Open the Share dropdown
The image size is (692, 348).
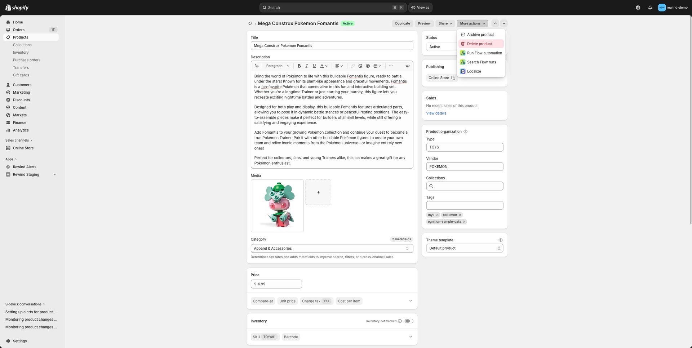[x=445, y=23]
